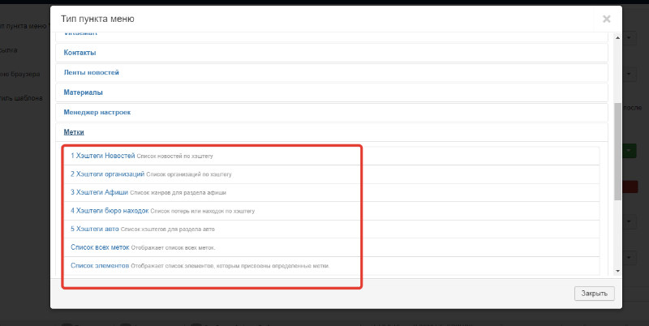Choose the Список элементов menu type
Image resolution: width=649 pixels, height=326 pixels.
pos(100,265)
